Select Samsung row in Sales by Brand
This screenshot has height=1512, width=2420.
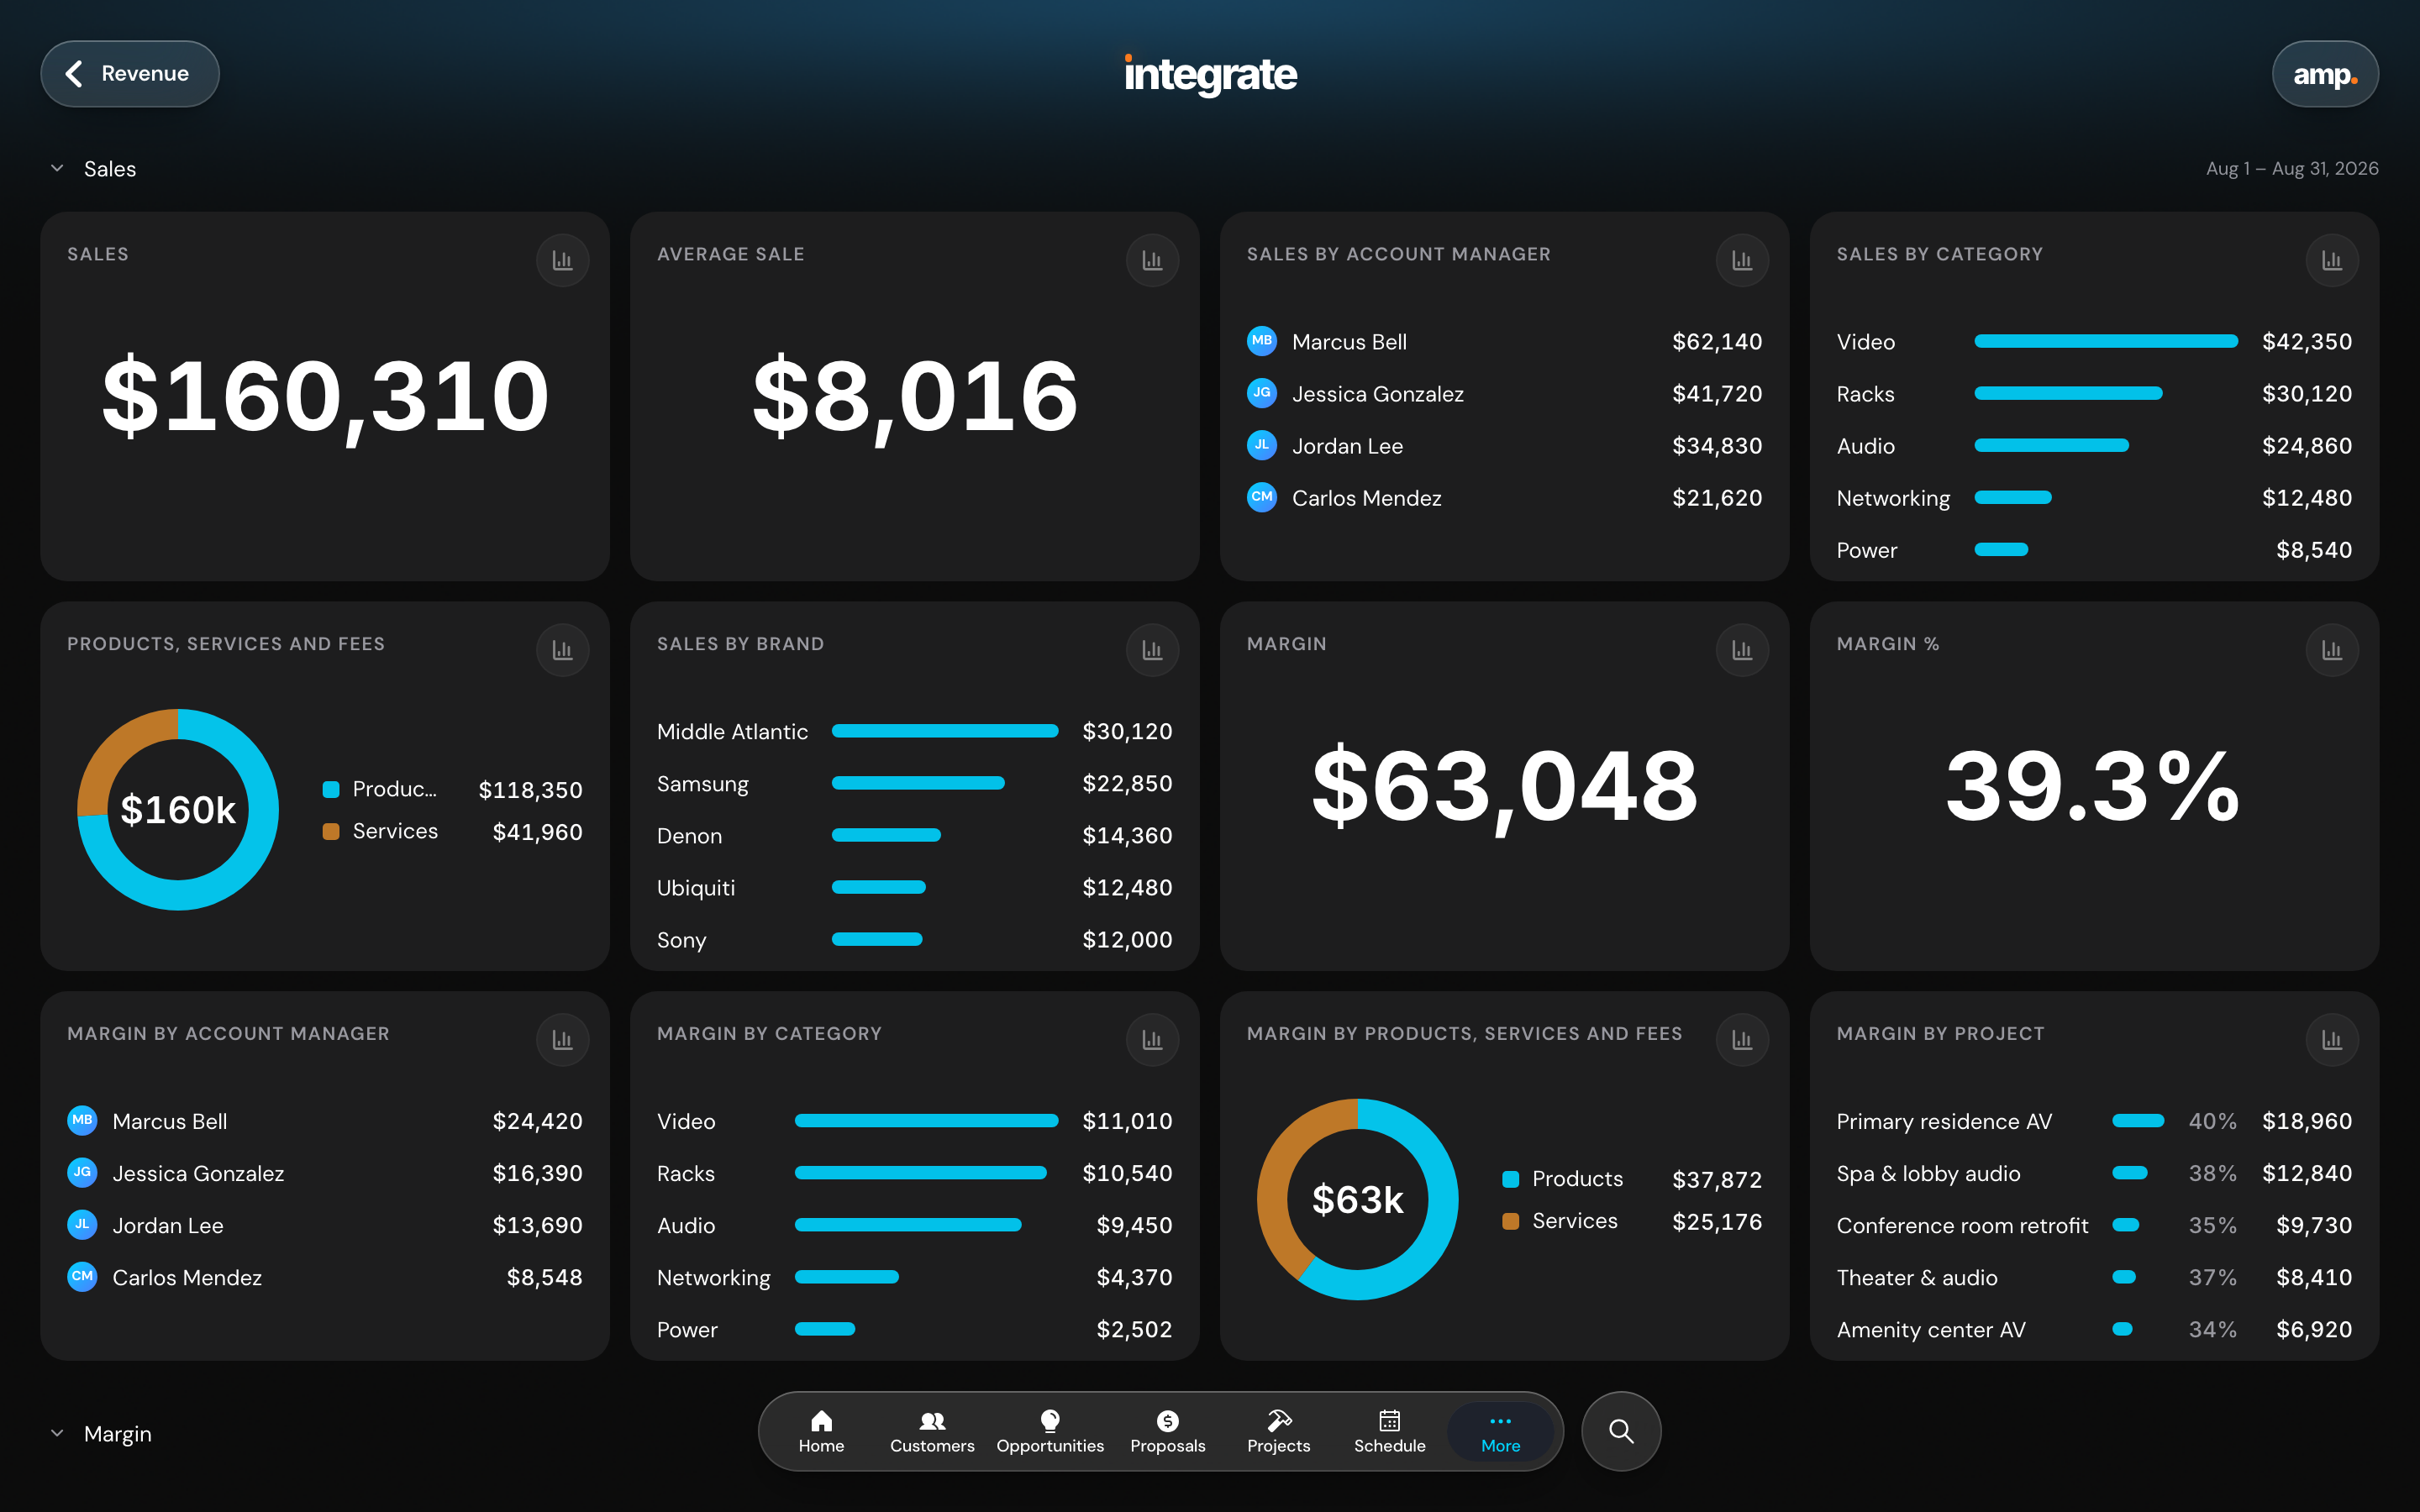pyautogui.click(x=914, y=784)
